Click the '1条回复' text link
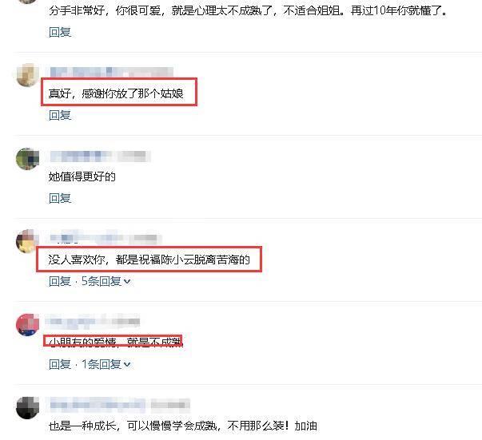Screen dimensions: 482x440 coord(102,364)
